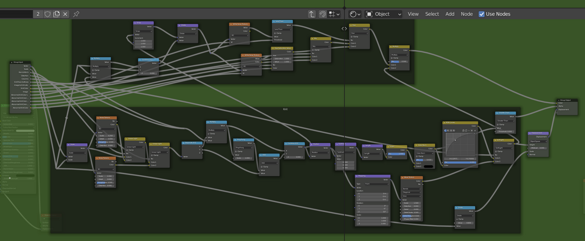
Task: Select the Wave Texture node header
Action: (x=412, y=178)
